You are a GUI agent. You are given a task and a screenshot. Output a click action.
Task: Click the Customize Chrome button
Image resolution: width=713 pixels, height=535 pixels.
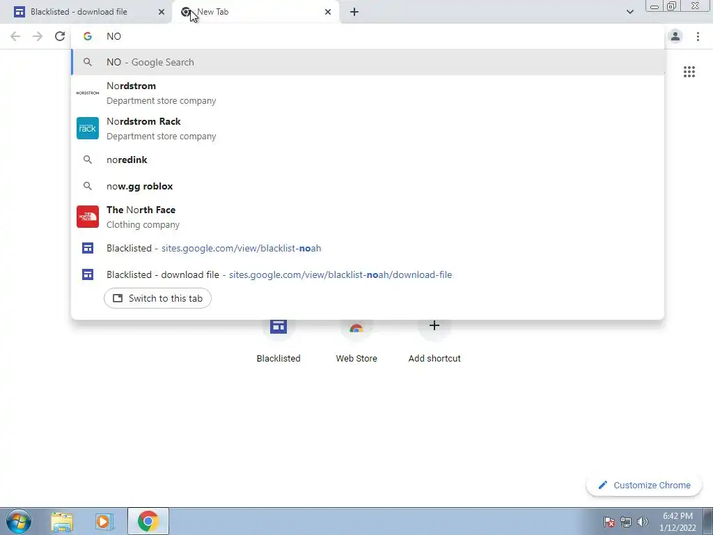click(644, 486)
